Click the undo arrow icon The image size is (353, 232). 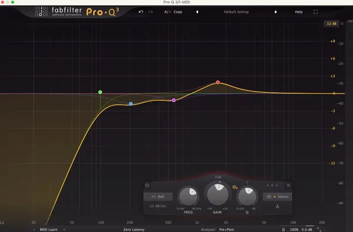click(141, 12)
